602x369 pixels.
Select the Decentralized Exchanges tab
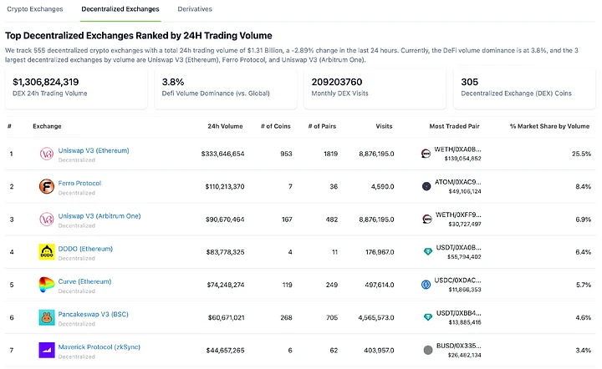tap(120, 9)
